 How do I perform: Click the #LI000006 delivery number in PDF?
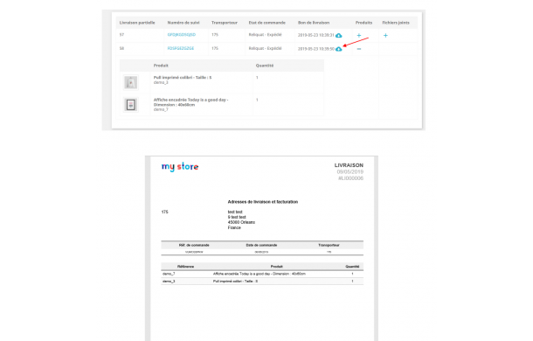click(x=350, y=178)
